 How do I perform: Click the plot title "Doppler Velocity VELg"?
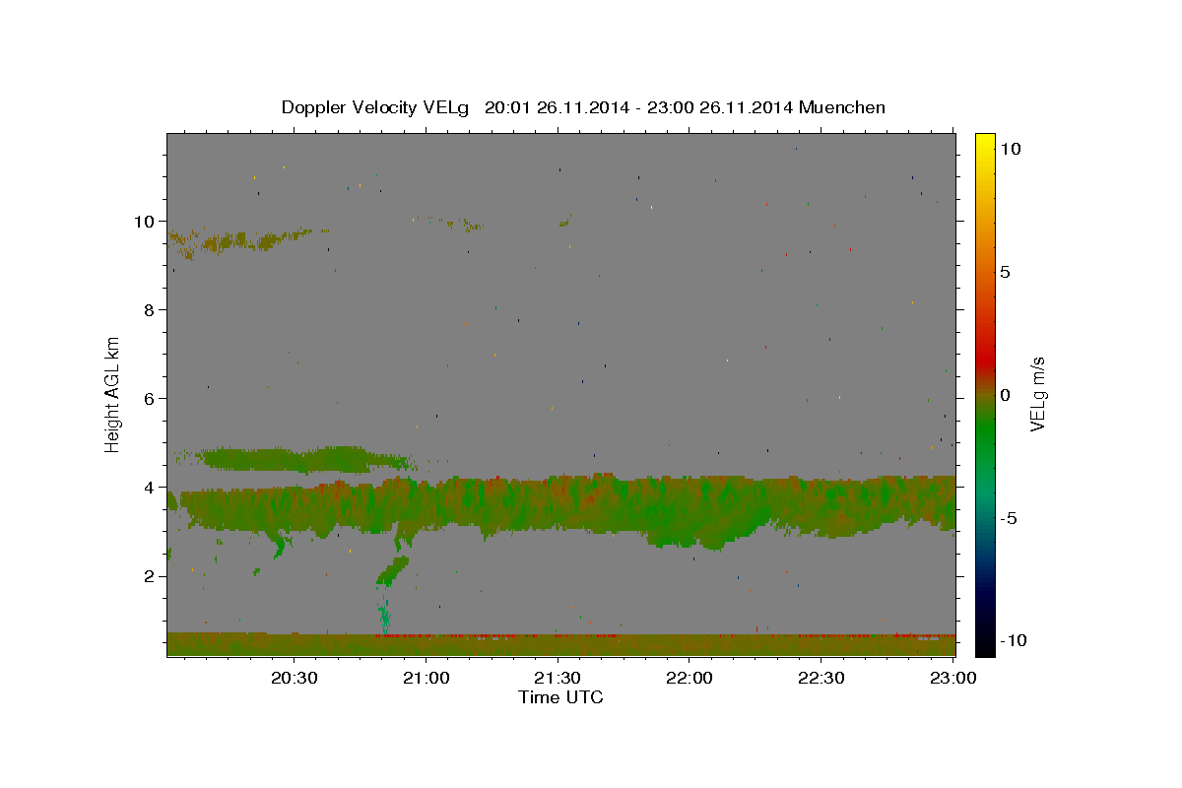click(374, 107)
